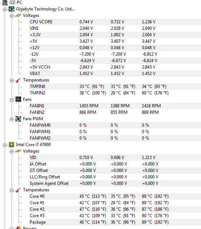This screenshot has width=201, height=229.
Task: Select the Package temperature row
Action: pos(115,222)
